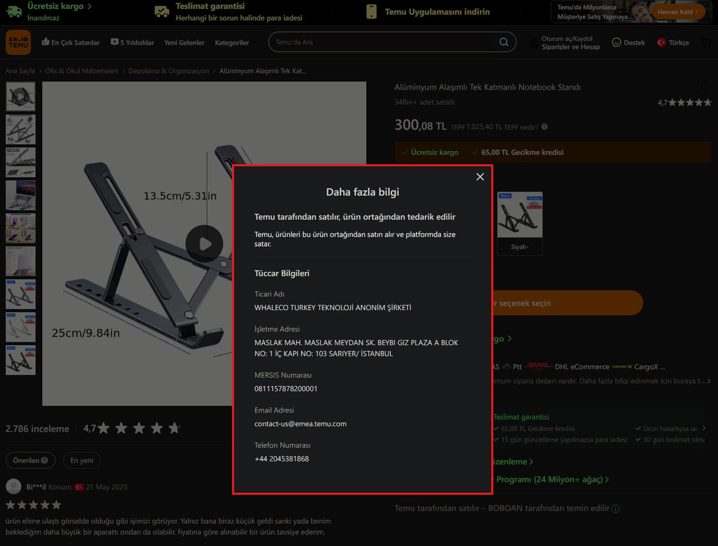Open Oturum aç/Kaydol account menu
Screen dimensions: 718x546
coord(564,43)
